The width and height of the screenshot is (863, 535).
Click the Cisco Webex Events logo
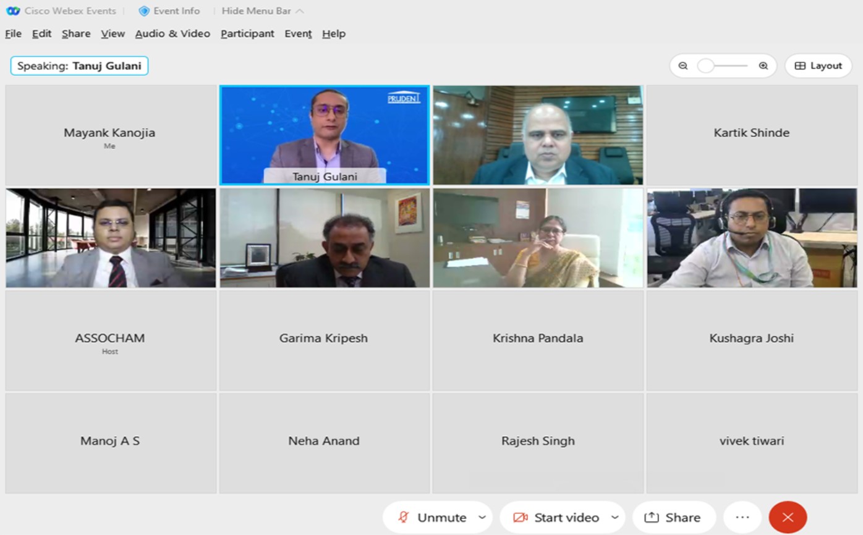[13, 11]
